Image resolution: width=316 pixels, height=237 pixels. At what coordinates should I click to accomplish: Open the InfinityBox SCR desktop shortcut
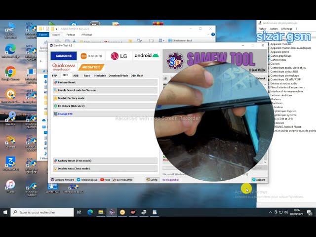tap(31, 166)
